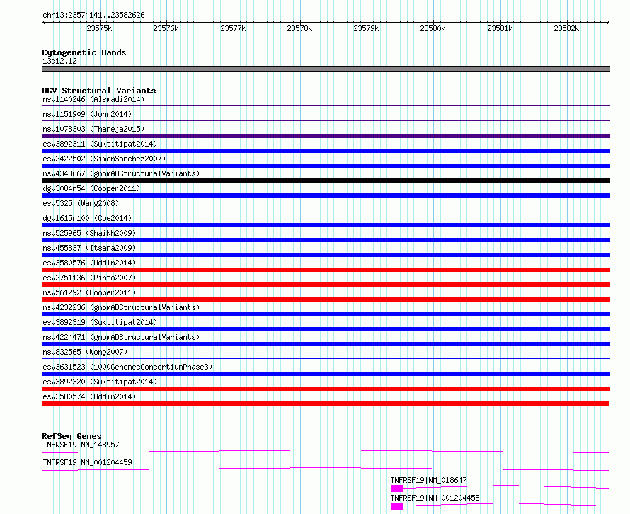Open variant nsv4224471 (gnomADStructuralVariants)
The width and height of the screenshot is (630, 514).
121,337
